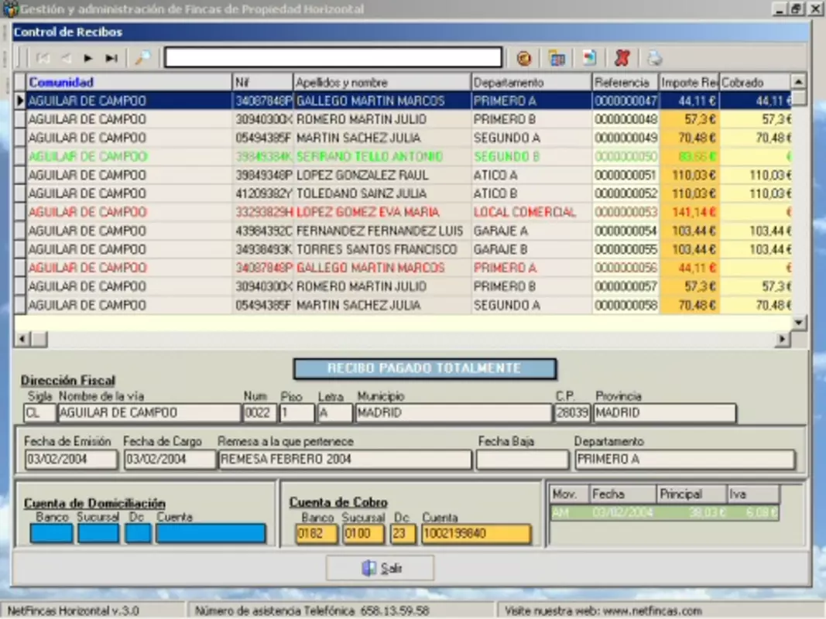Click grid vertical scrollbar down arrow
This screenshot has width=826, height=619.
click(799, 322)
